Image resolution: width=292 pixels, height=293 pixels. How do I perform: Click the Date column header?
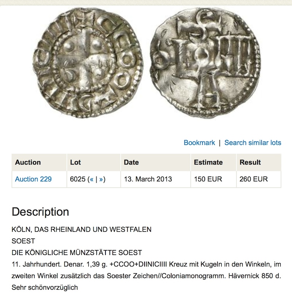coord(155,162)
